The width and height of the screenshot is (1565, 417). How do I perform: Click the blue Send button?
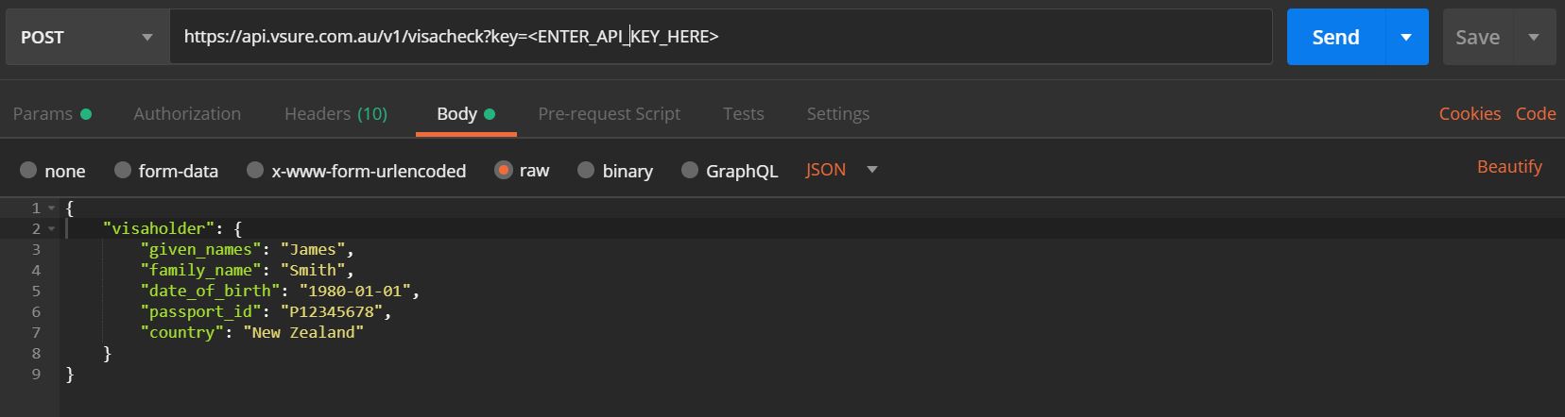(1334, 38)
